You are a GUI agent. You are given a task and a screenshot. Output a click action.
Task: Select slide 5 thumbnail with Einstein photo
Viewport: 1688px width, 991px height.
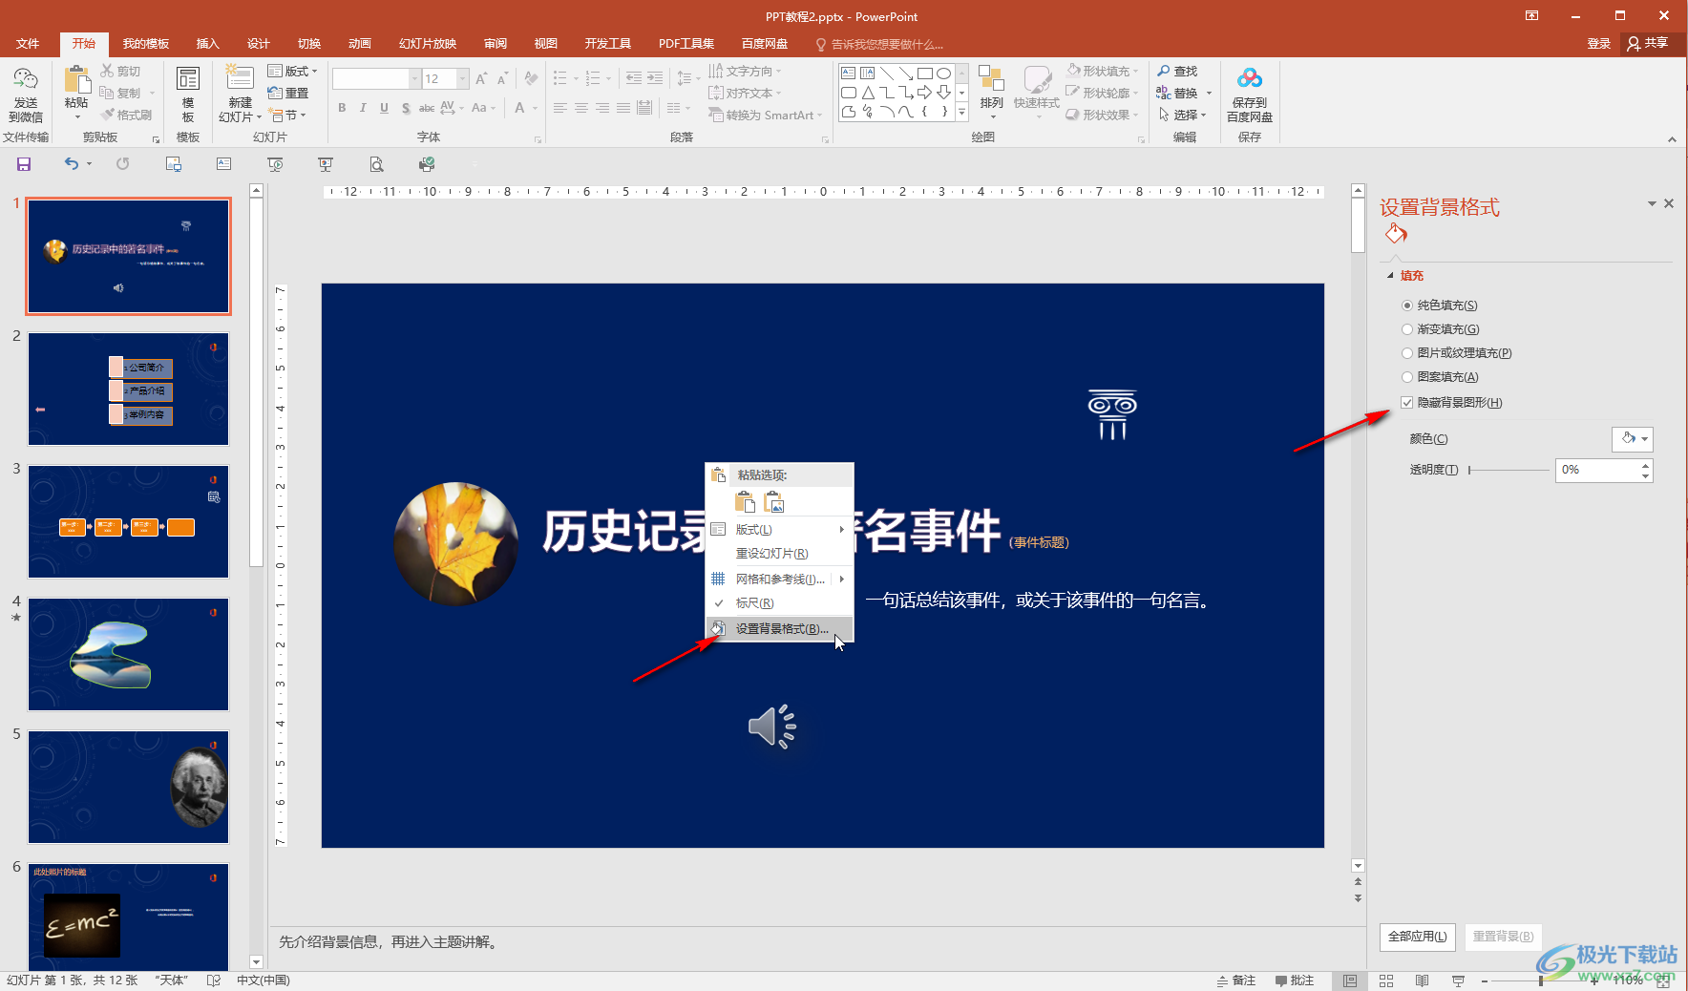pos(128,787)
